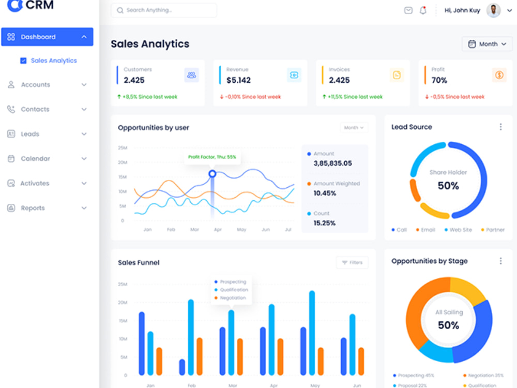Screen dimensions: 517x388
Task: Open Opportunities by Stage more options
Action: [x=500, y=261]
